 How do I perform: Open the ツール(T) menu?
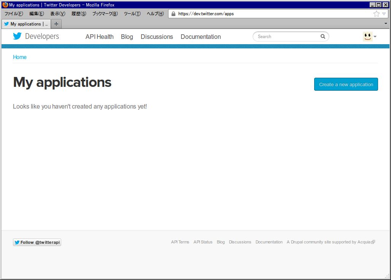(132, 14)
